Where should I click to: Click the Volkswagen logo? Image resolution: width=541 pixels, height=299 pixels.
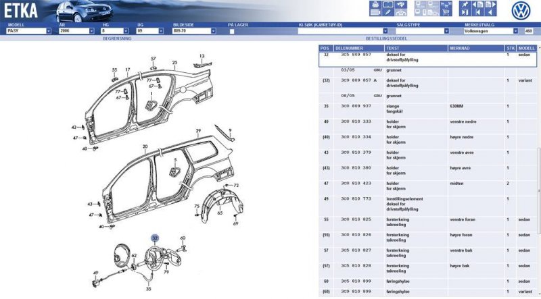521,10
